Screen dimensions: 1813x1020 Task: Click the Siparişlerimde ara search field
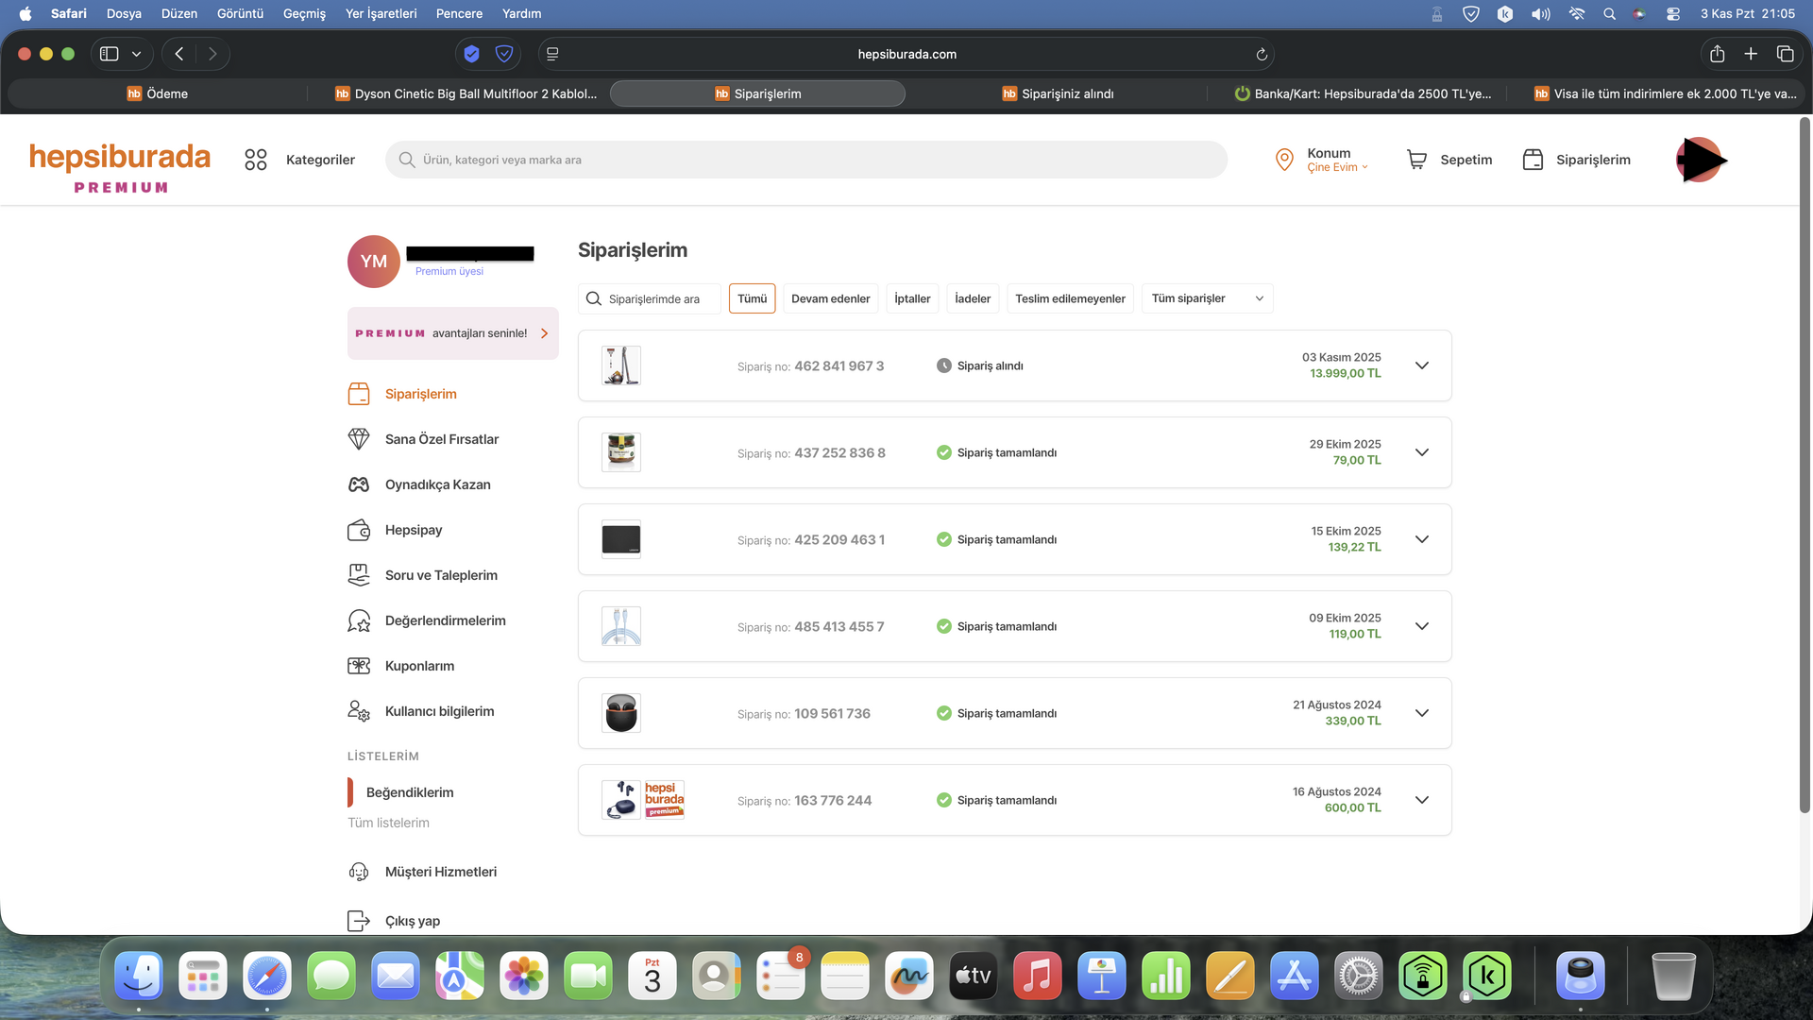tap(653, 298)
